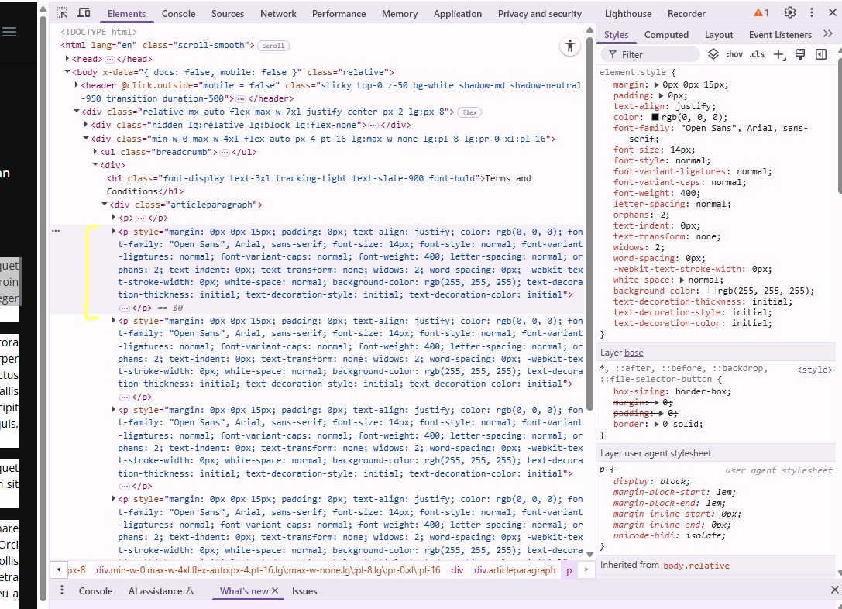
Task: Click the text-align justify value
Action: point(693,106)
